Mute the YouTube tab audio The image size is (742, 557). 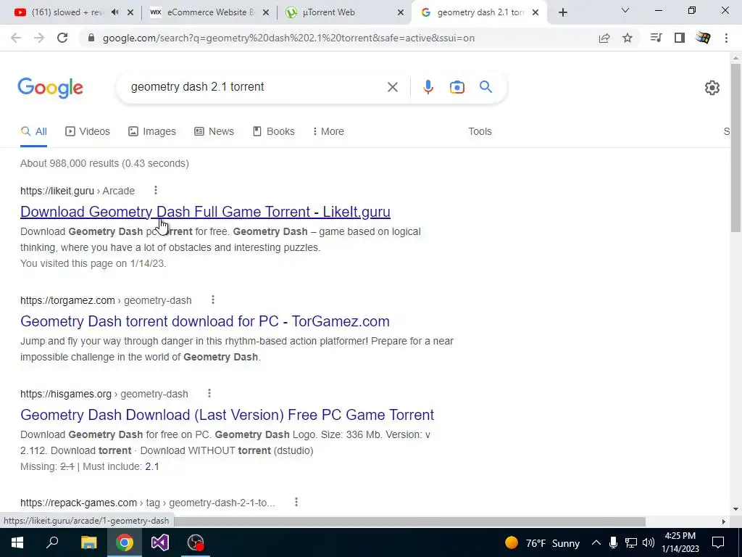pos(114,12)
